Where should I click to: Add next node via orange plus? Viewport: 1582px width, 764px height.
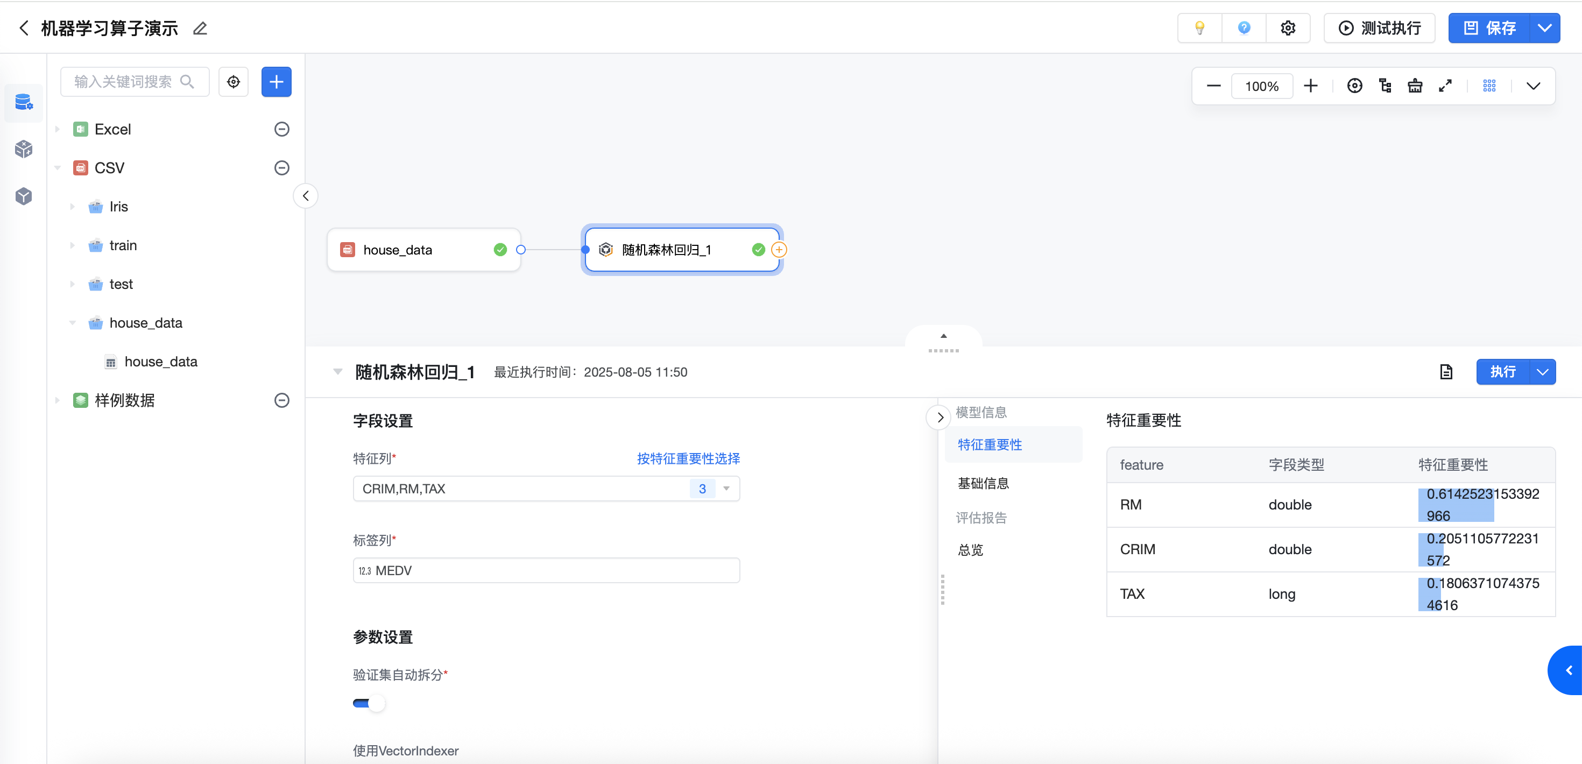(x=779, y=250)
